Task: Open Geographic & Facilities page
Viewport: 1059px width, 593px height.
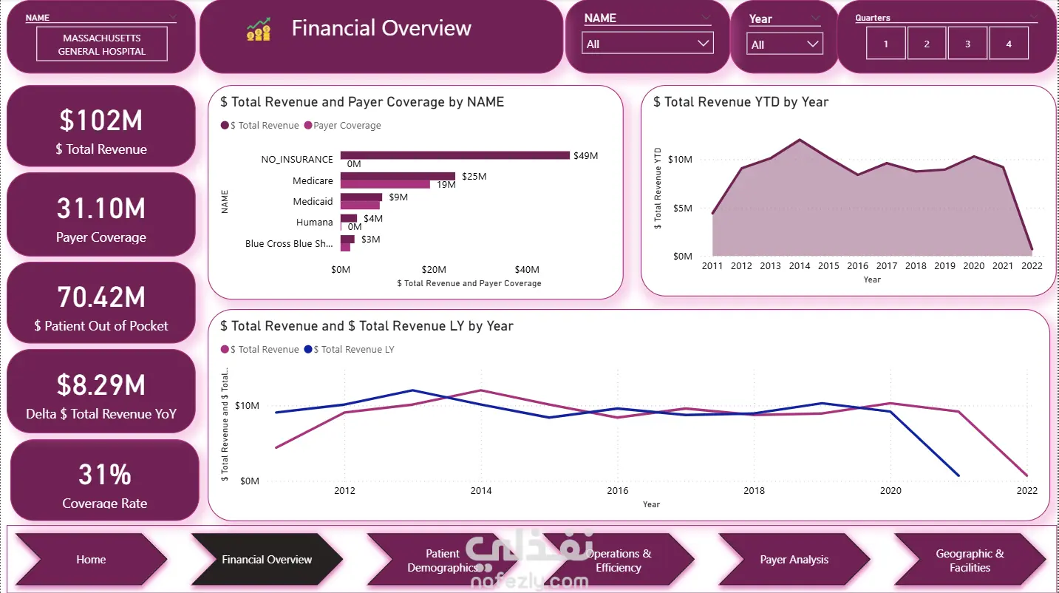Action: point(970,560)
